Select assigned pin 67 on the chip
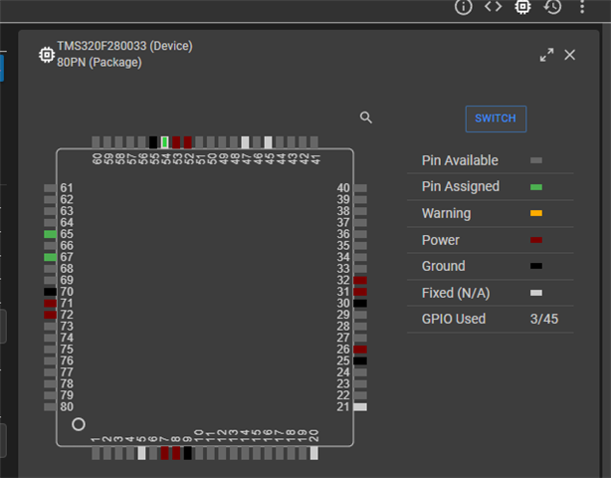 [50, 257]
